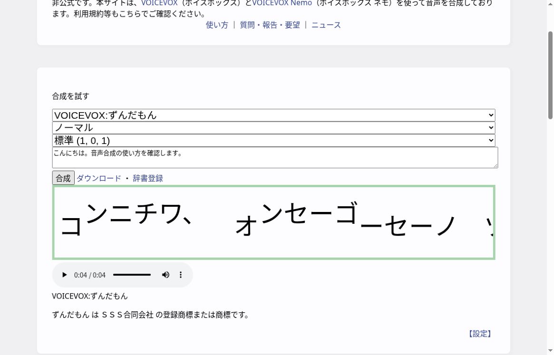554x355 pixels.
Task: Open the 標準 (1, 0, 1) preset dropdown
Action: point(273,141)
